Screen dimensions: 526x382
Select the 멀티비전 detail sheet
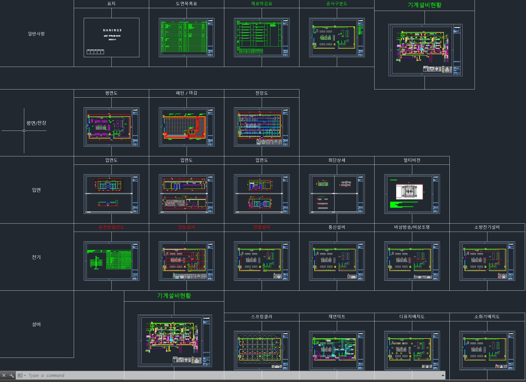click(412, 194)
